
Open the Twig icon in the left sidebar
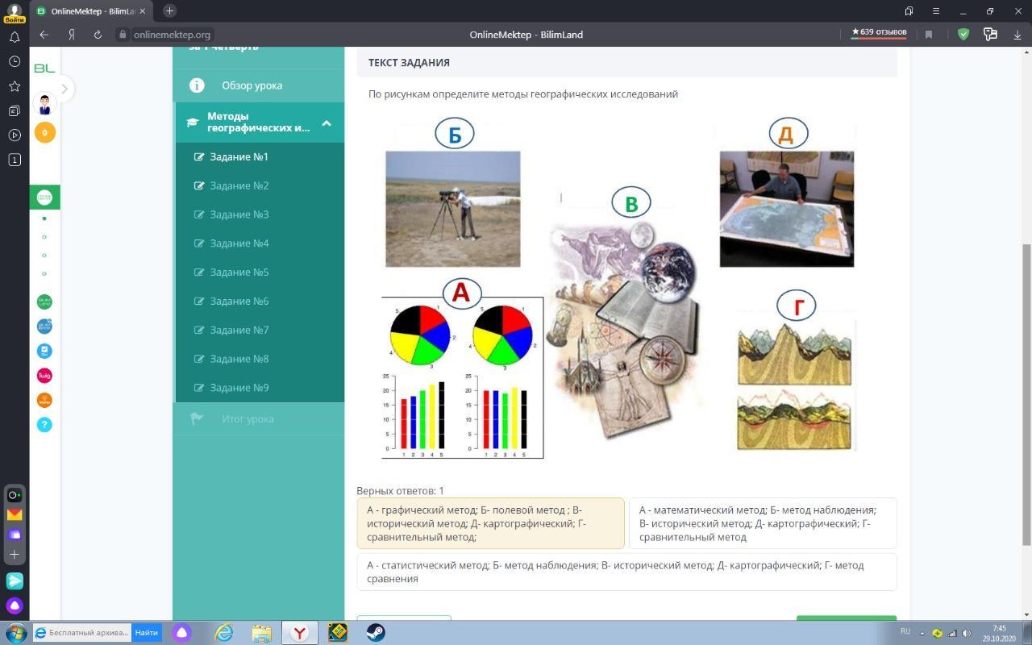click(x=44, y=376)
